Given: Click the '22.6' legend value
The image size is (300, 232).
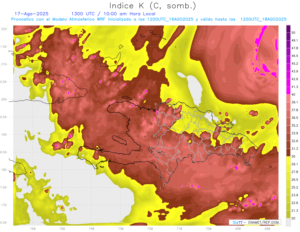Looking at the screenshot, I should (295, 203).
